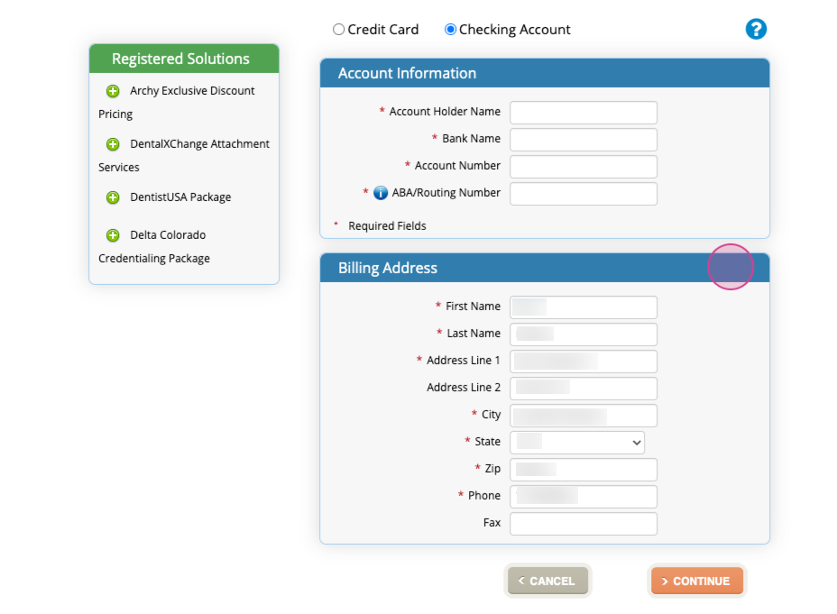Viewport: 837px width, 614px height.
Task: Click the Cancel button
Action: 547,581
